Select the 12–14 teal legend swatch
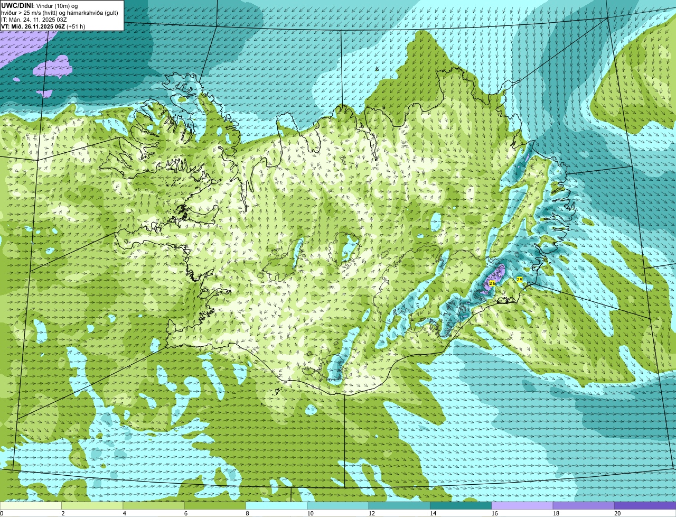The image size is (676, 517). [x=399, y=505]
